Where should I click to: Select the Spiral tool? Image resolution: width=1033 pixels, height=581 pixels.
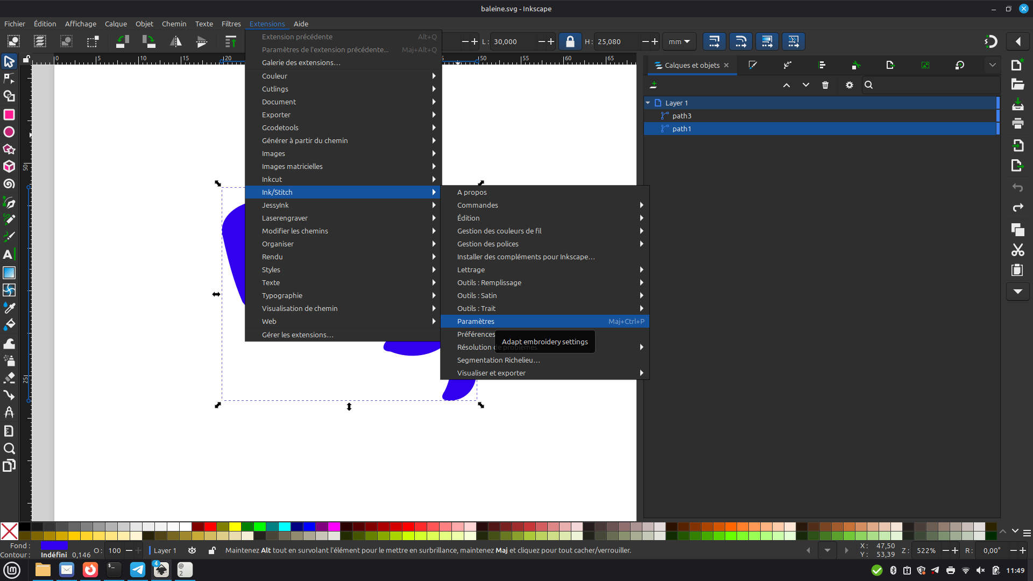click(x=9, y=184)
